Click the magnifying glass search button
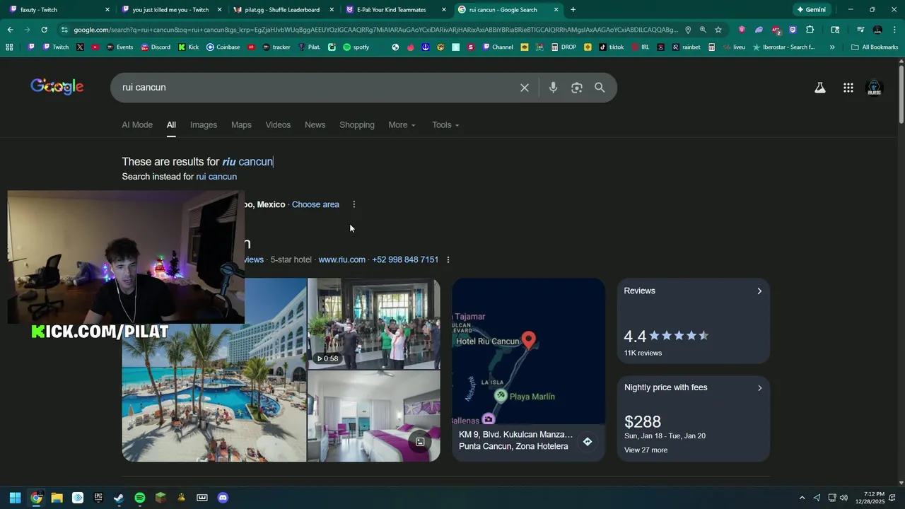Screen dimensions: 905x509 pyautogui.click(x=600, y=88)
